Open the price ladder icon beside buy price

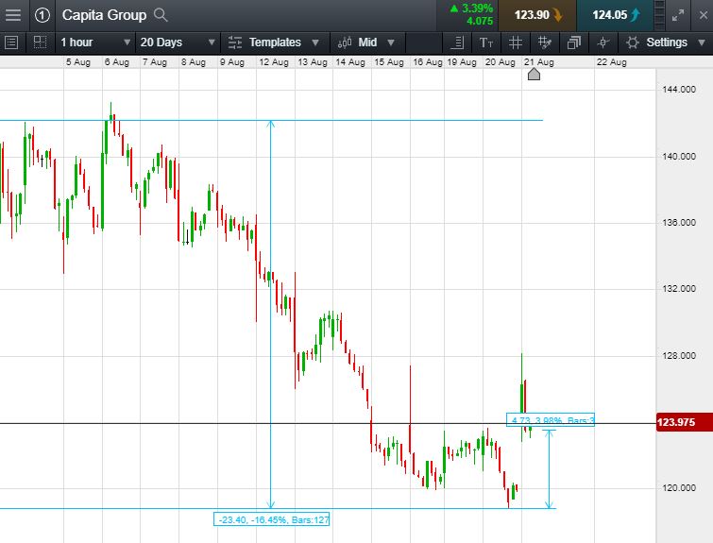pyautogui.click(x=659, y=15)
